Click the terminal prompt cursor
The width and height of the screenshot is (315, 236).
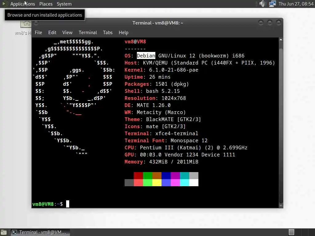(x=68, y=204)
